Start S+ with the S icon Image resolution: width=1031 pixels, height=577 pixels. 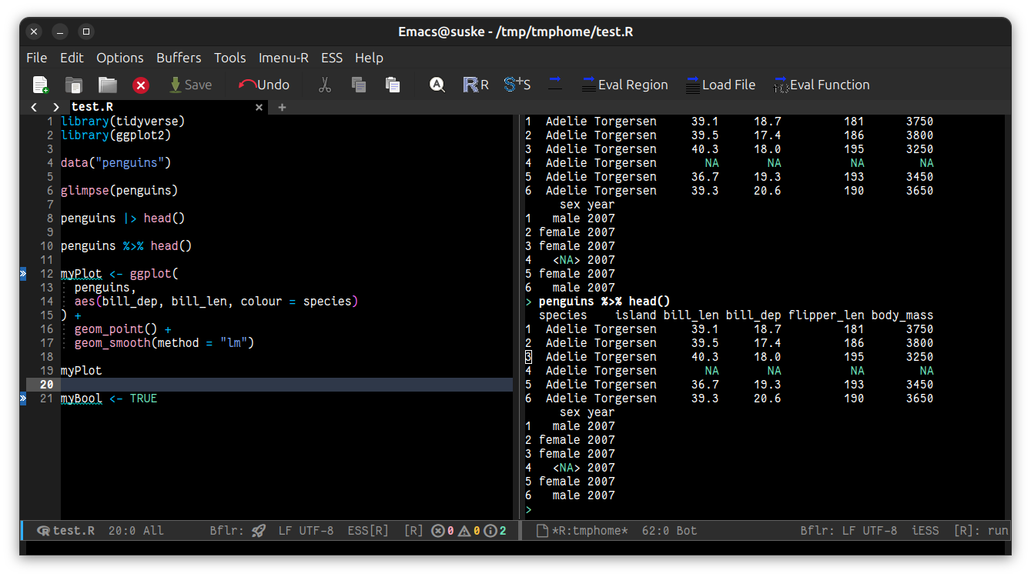(517, 85)
